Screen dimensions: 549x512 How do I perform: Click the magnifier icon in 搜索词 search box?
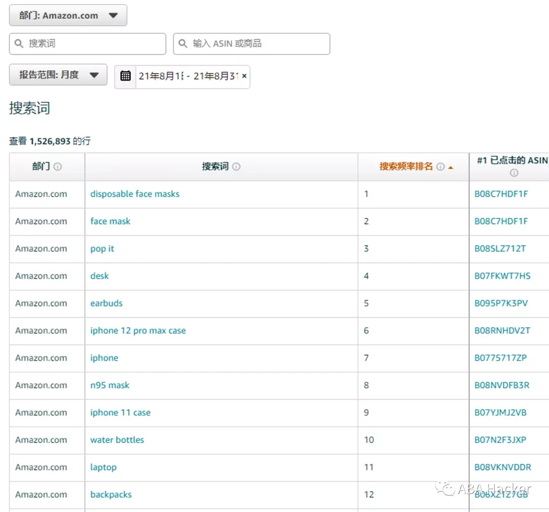pos(19,43)
